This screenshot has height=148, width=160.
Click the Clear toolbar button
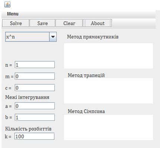[x=69, y=23]
